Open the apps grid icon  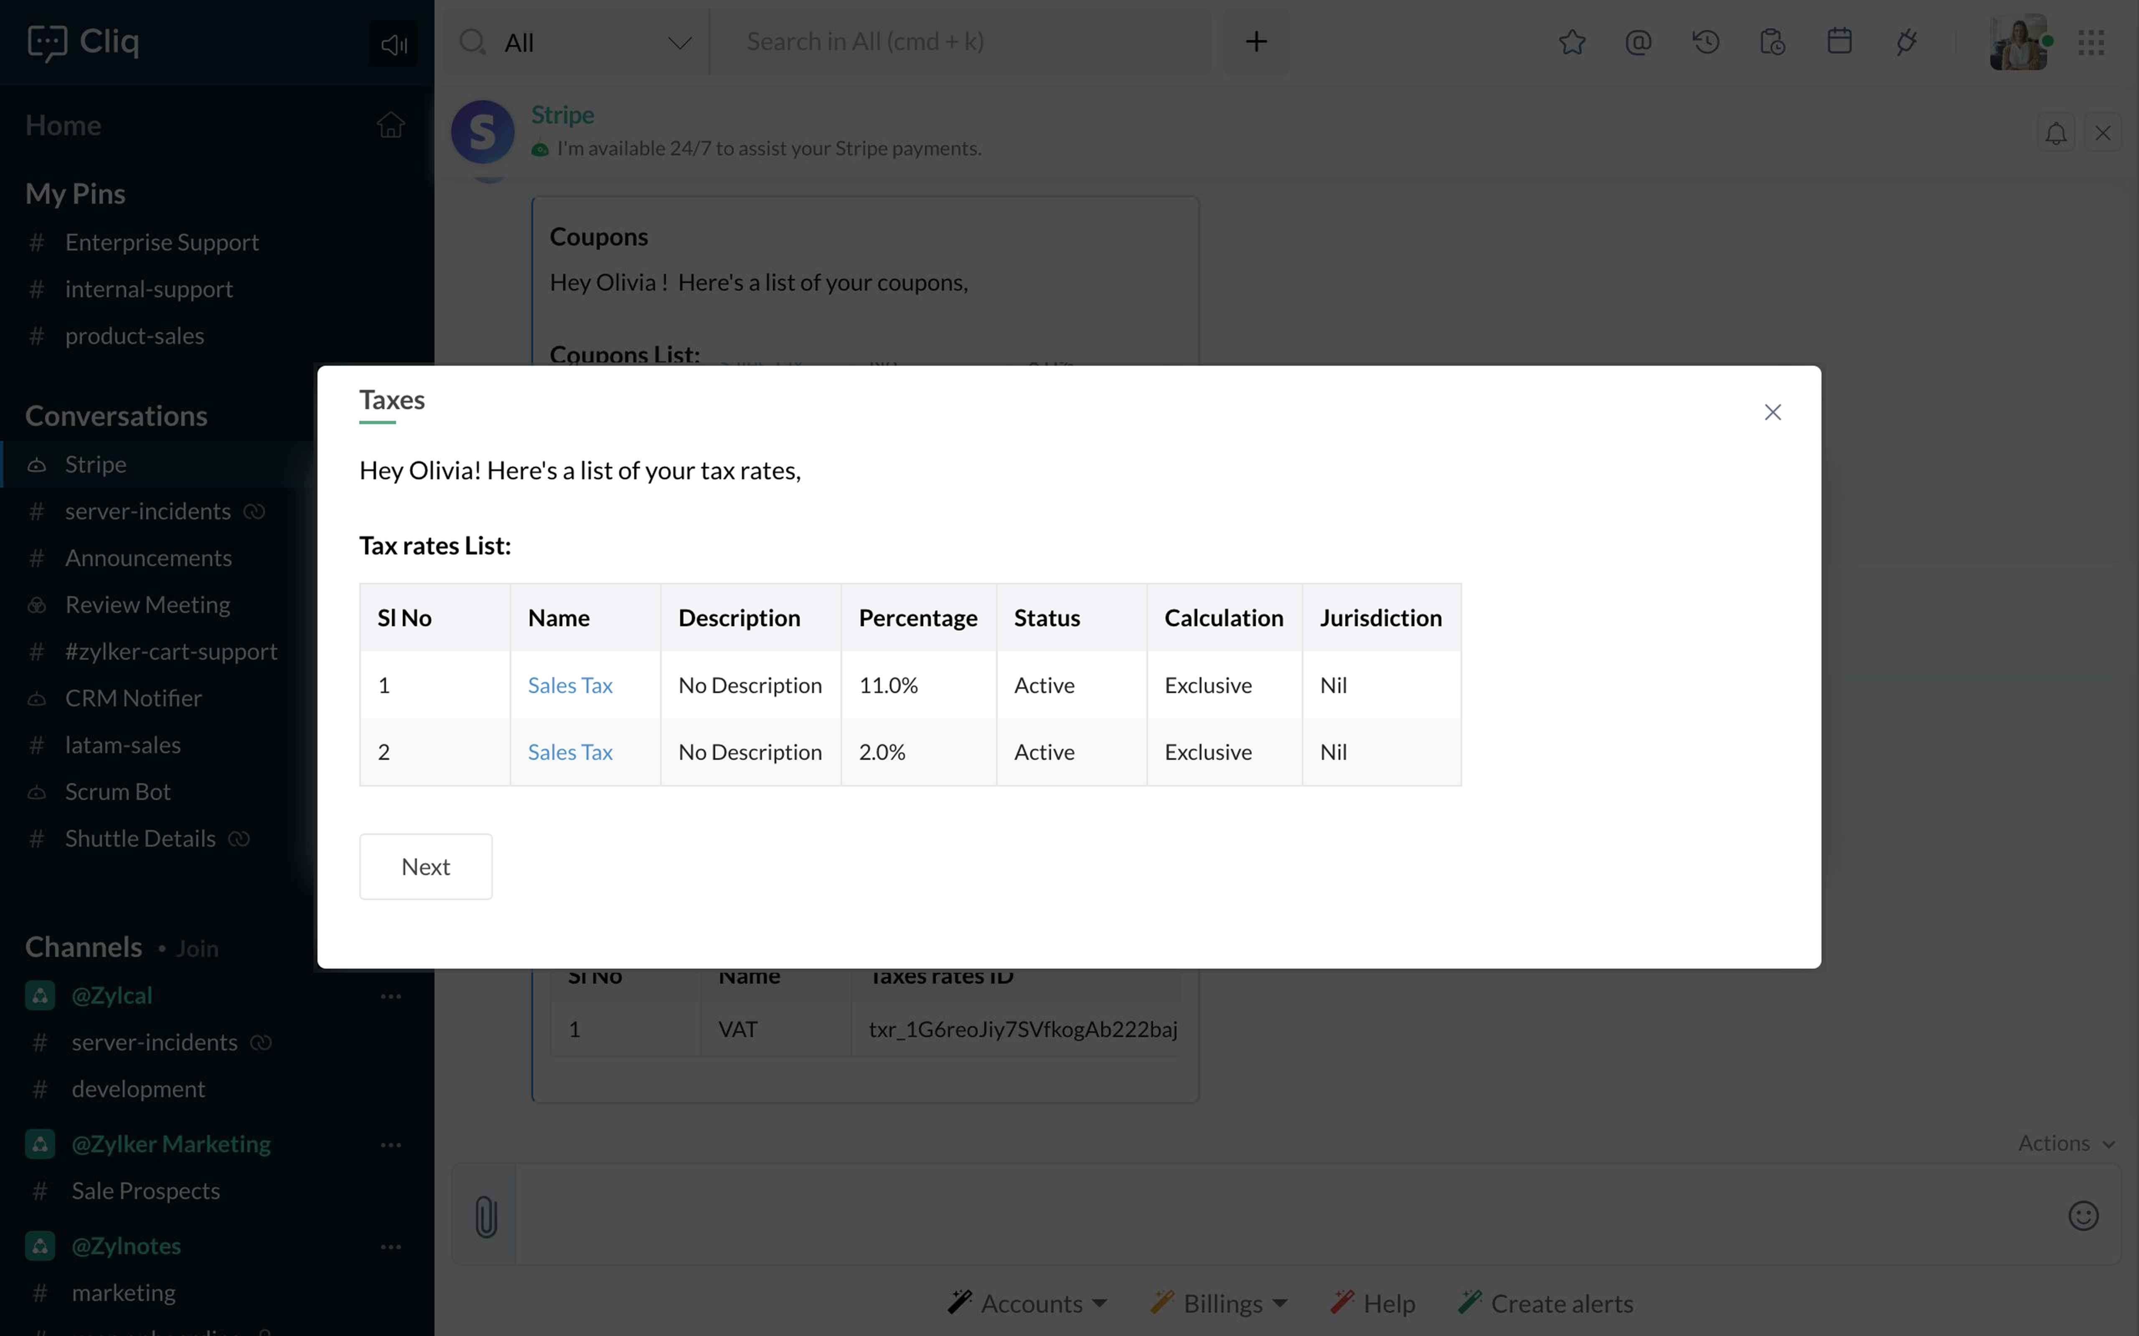2091,43
